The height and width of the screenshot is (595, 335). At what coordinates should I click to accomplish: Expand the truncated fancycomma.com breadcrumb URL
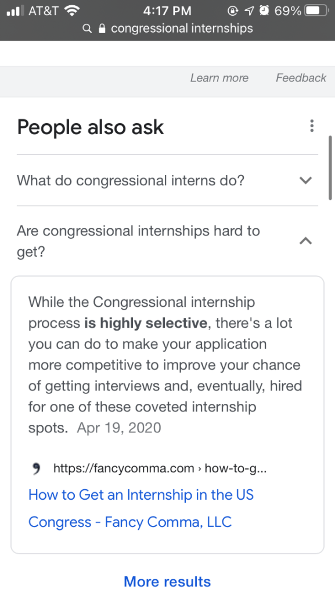tap(159, 468)
